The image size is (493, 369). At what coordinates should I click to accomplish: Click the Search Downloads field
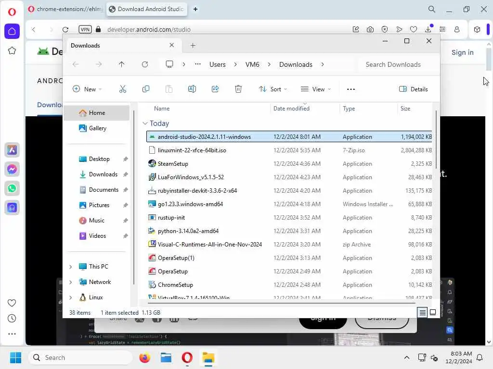click(x=398, y=64)
